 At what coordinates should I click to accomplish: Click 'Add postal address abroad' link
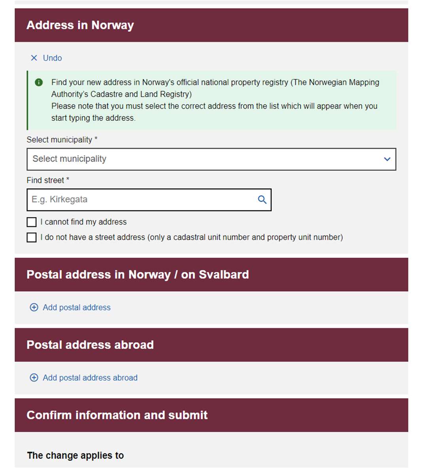tap(90, 378)
